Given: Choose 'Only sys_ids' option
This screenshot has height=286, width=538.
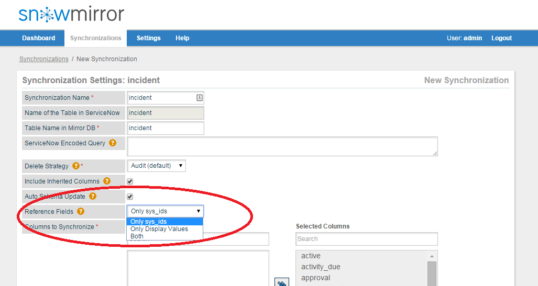Looking at the screenshot, I should [165, 222].
